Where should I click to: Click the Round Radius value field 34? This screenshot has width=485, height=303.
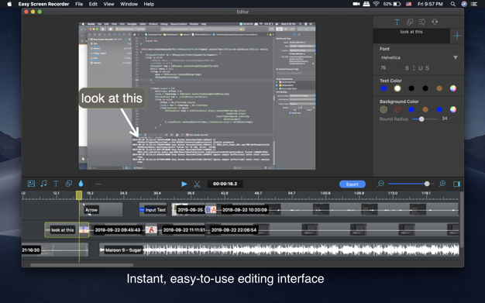[447, 119]
